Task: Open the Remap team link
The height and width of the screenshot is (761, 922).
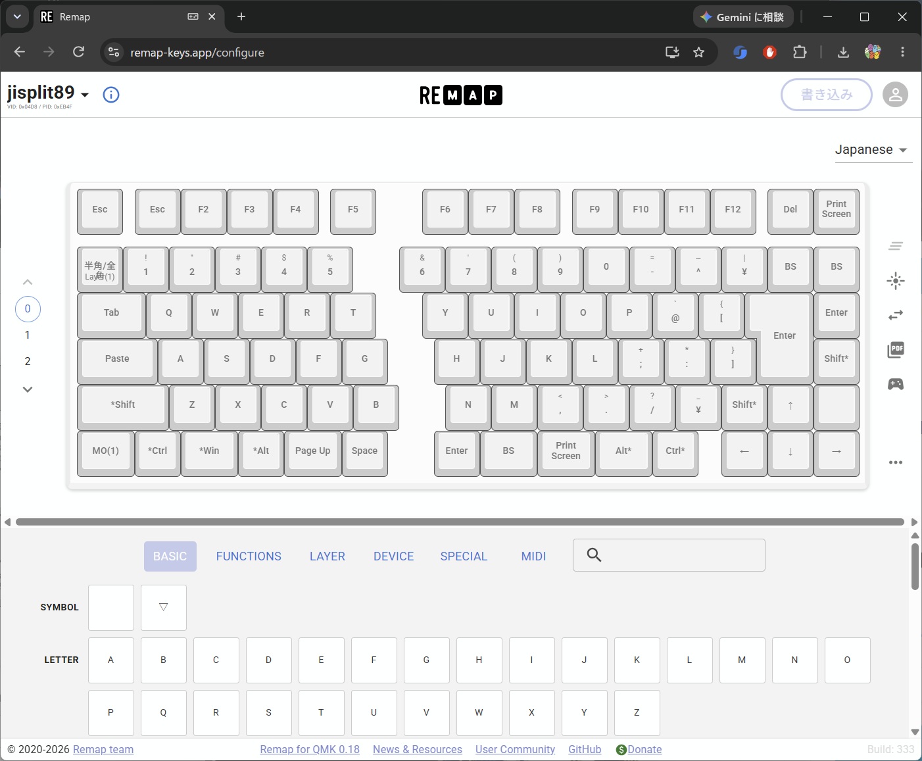Action: 103,750
